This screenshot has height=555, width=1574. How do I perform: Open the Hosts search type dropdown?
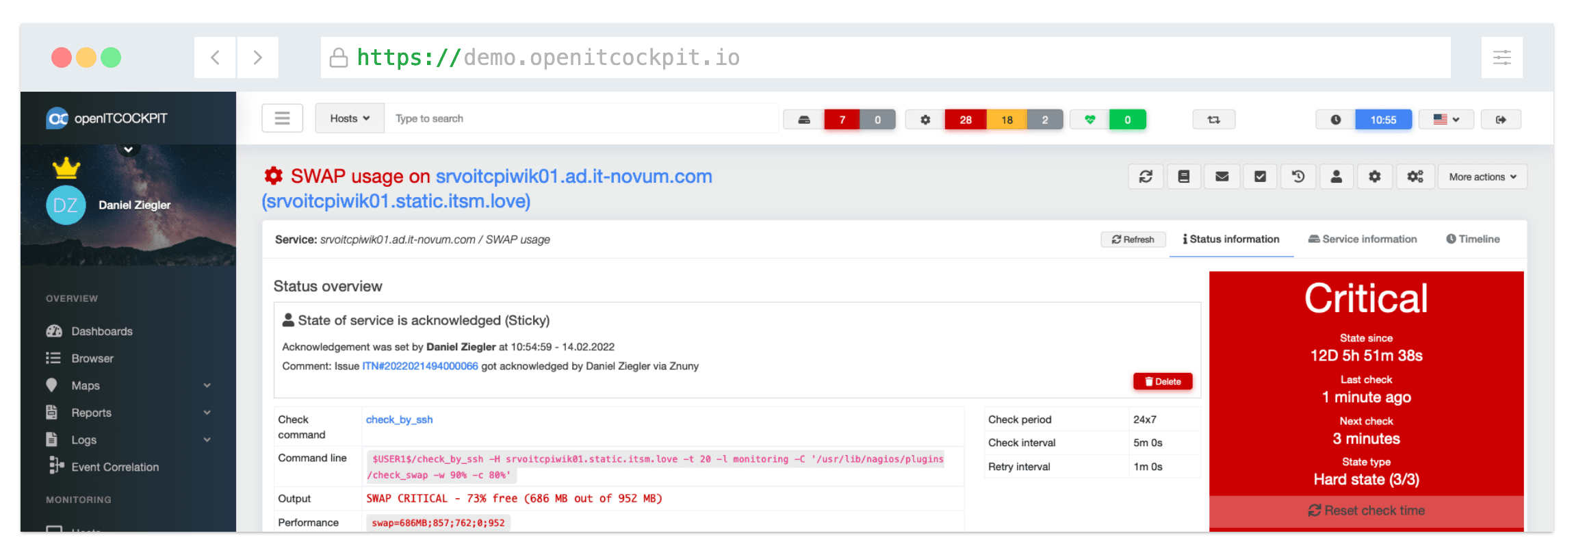(x=350, y=118)
